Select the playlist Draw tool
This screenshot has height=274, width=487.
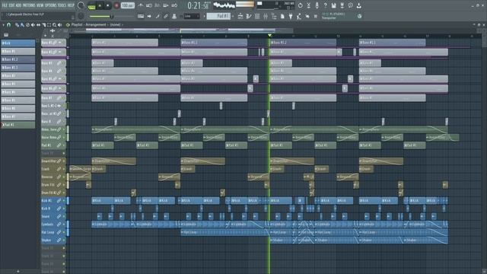pos(17,25)
